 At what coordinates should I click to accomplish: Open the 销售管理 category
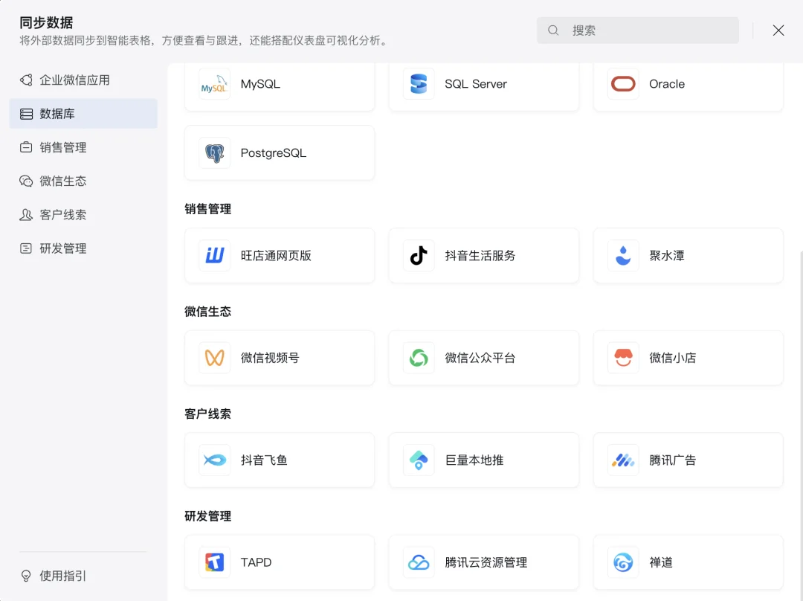83,147
